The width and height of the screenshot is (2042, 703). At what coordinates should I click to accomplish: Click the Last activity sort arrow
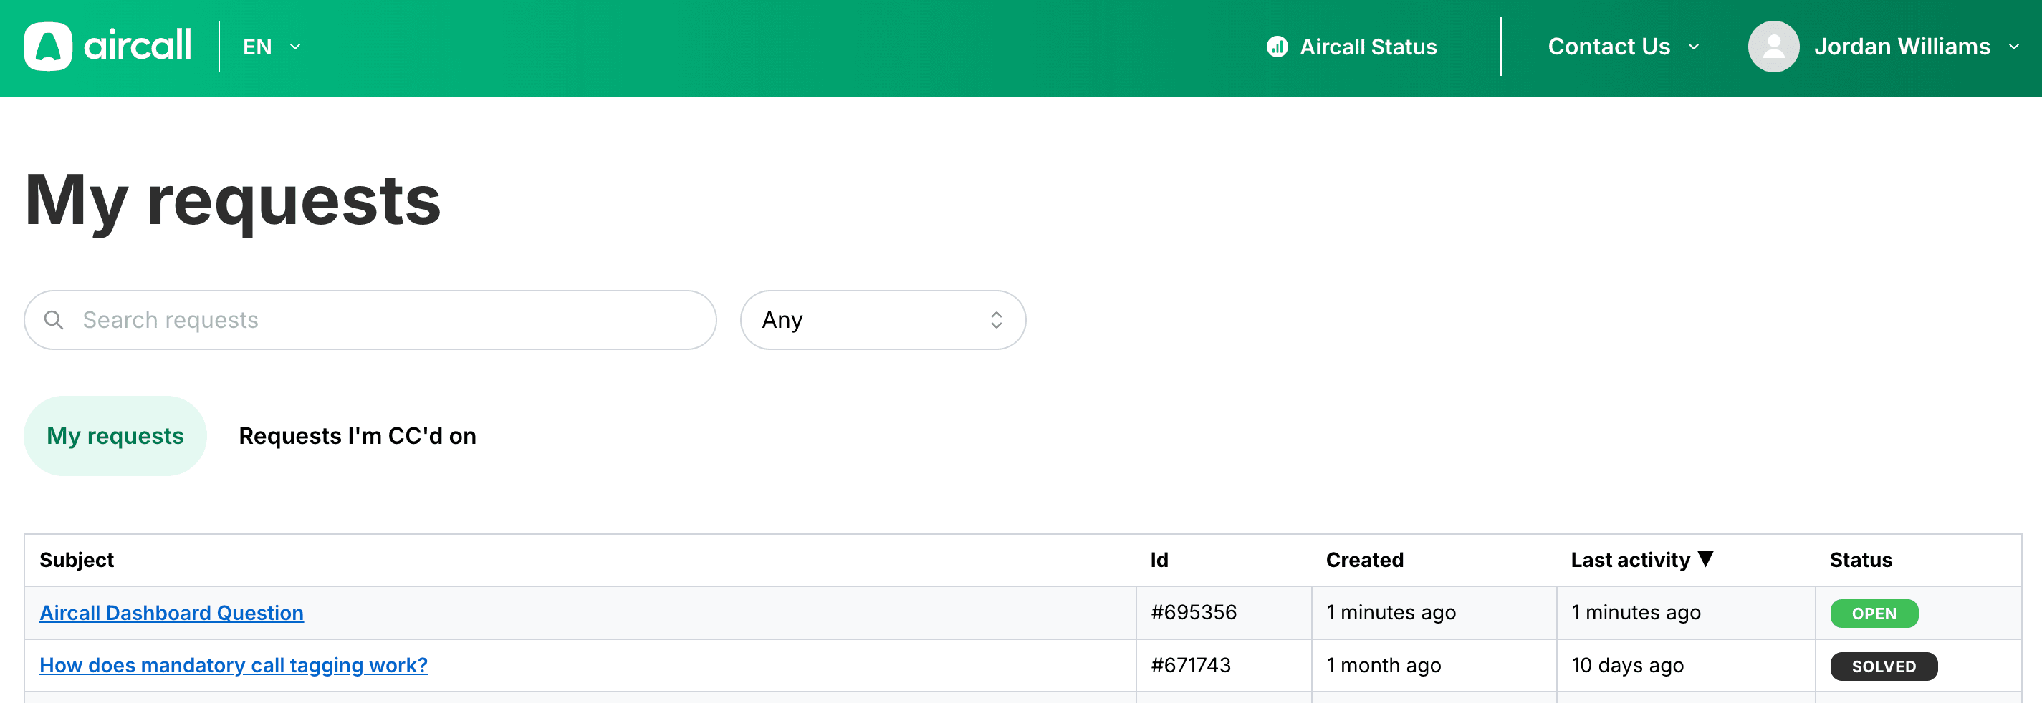click(1706, 559)
